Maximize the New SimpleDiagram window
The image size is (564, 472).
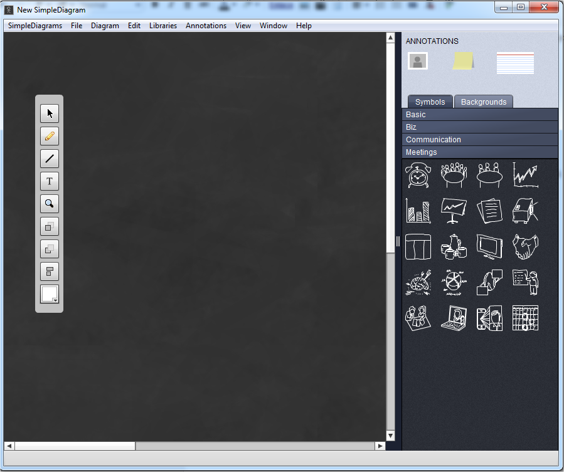tap(521, 7)
